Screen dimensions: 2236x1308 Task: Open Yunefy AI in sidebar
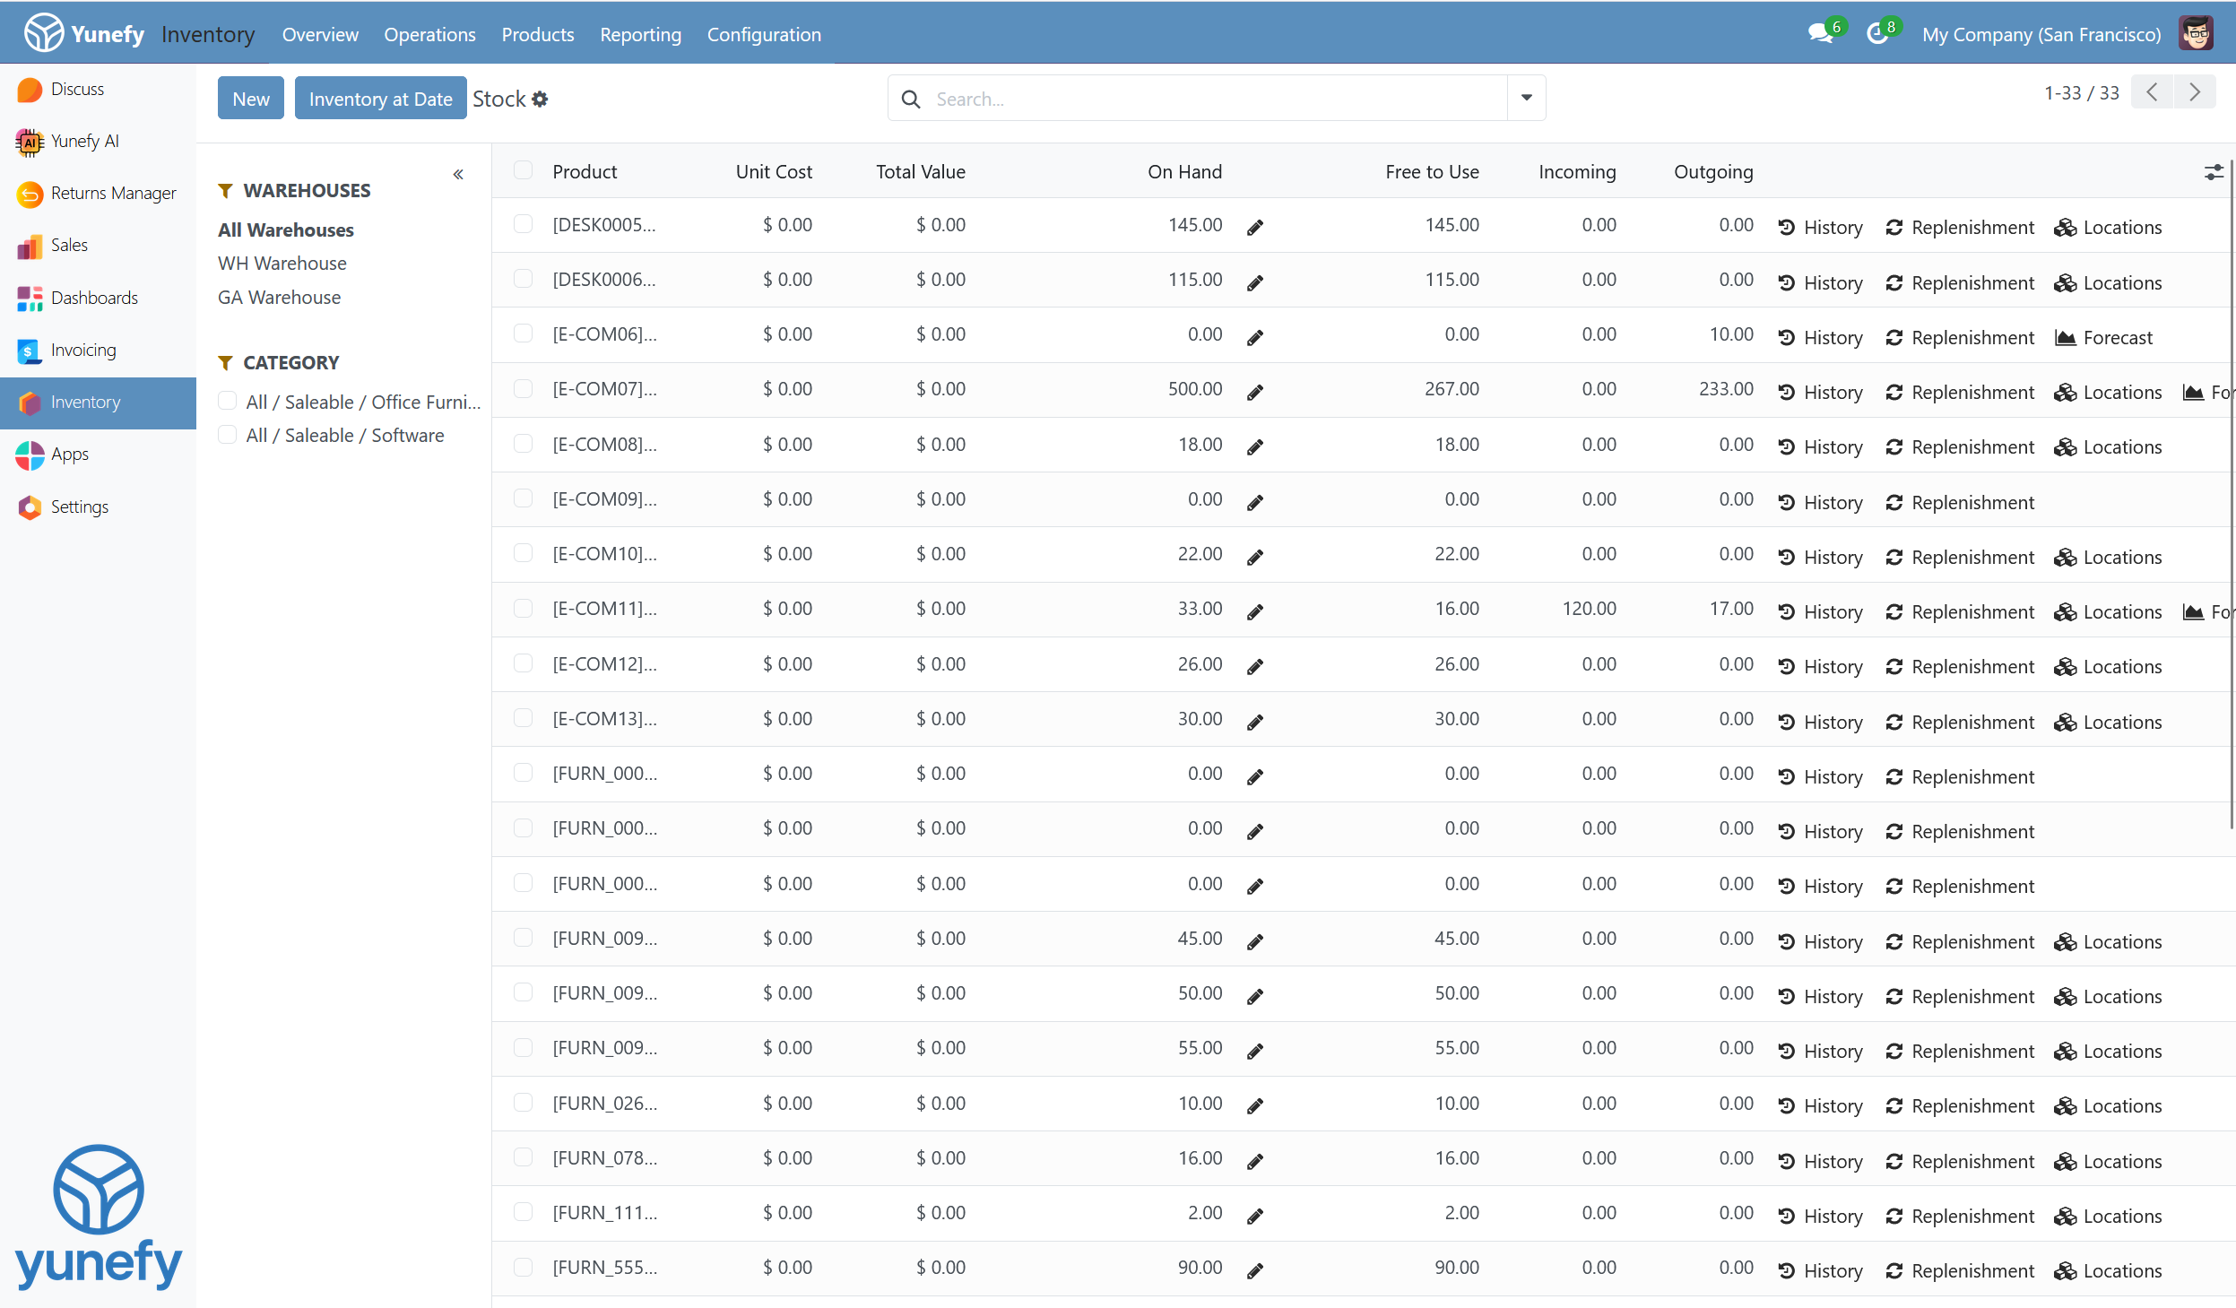click(84, 141)
